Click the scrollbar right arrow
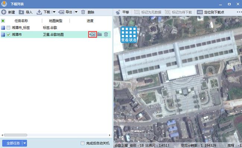 point(109,135)
